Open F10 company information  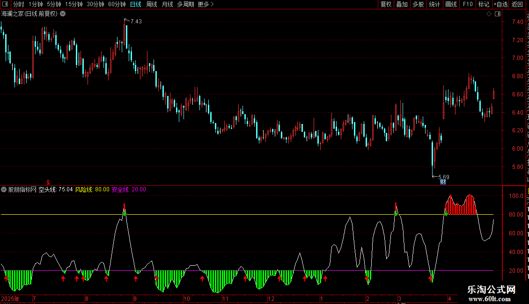click(468, 4)
